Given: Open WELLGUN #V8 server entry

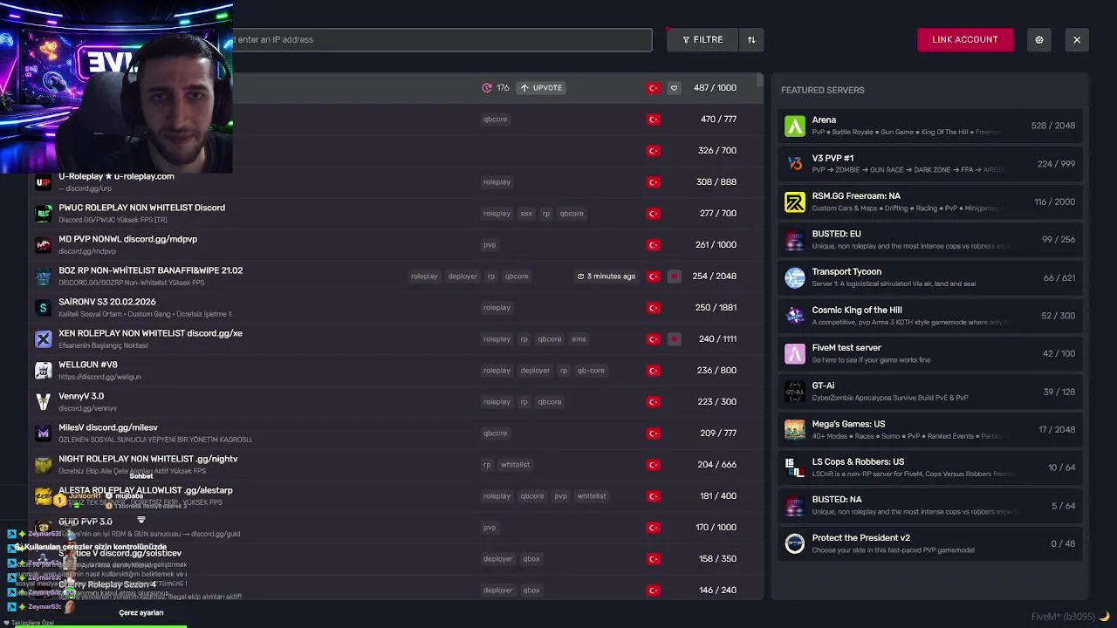Looking at the screenshot, I should click(87, 365).
